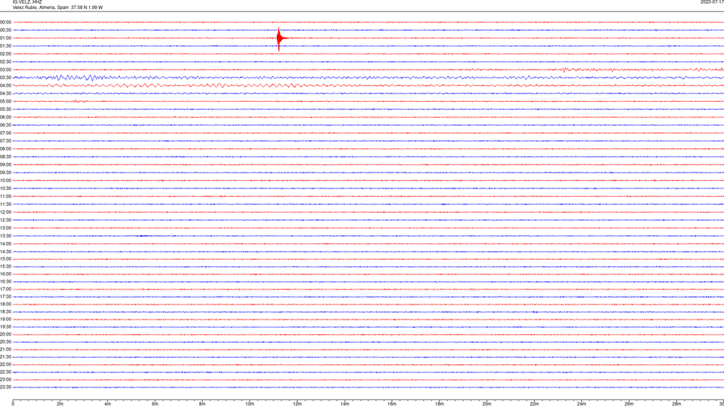Click the 20:30 trace time
Image resolution: width=724 pixels, height=407 pixels.
(x=5, y=342)
